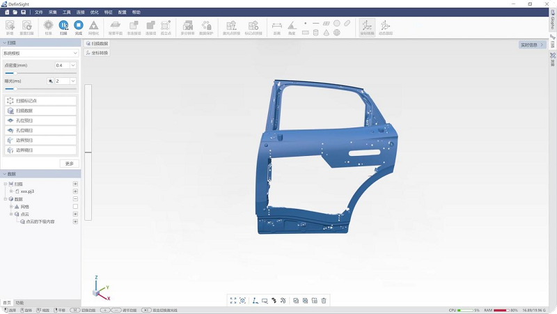Screen dimensions: 557x314
Task: Click the 扫描标记点 button
Action: click(x=40, y=101)
